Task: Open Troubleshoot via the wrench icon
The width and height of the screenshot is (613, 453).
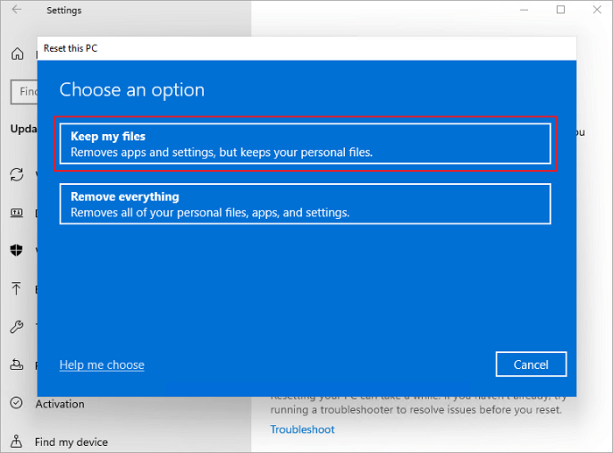Action: (17, 327)
